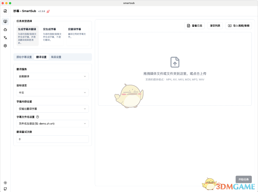258x192 pixels.
Task: Toggle the sun light/dark theme icon
Action: 5,183
